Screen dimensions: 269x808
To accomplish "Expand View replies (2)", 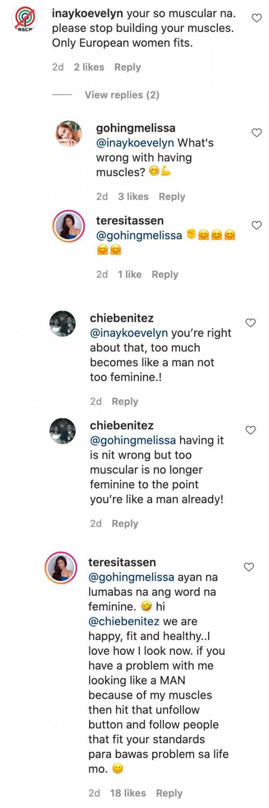I will (x=122, y=95).
